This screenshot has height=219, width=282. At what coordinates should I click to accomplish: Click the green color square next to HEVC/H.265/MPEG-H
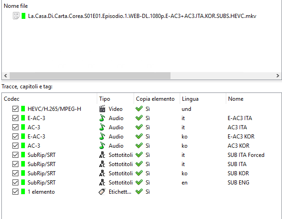[x=23, y=109]
